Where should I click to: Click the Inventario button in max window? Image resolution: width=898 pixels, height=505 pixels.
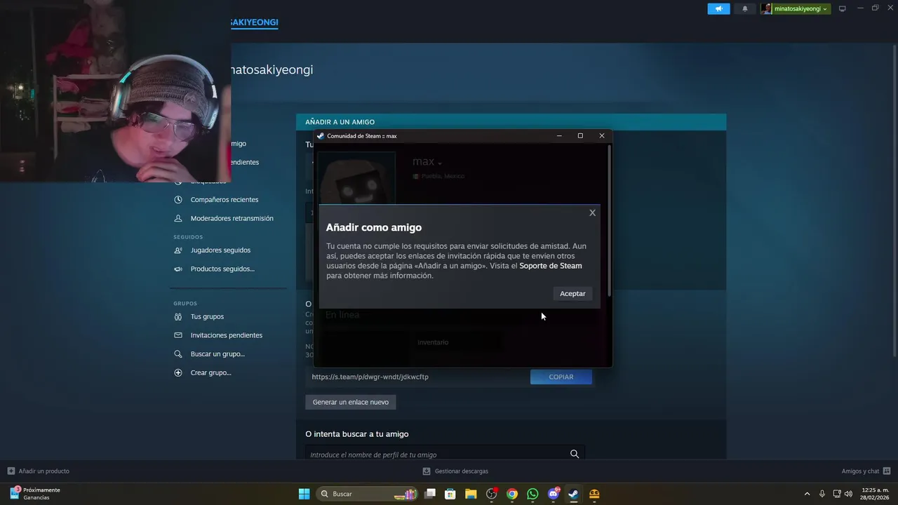pos(433,342)
